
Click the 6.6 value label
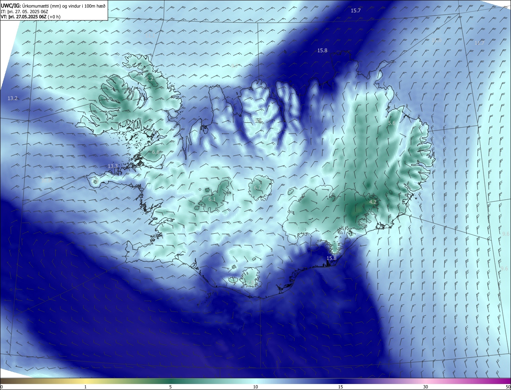156,152
